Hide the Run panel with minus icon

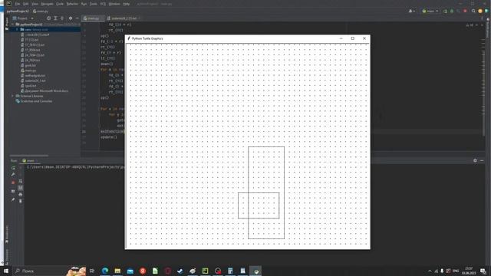[x=482, y=160]
